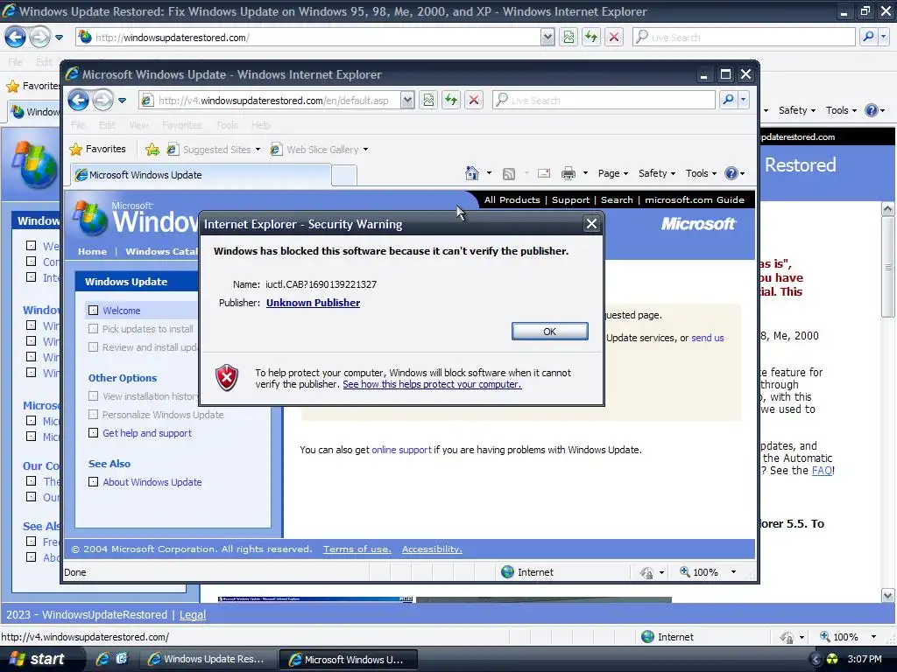Open Favorites menu in front window

point(182,125)
